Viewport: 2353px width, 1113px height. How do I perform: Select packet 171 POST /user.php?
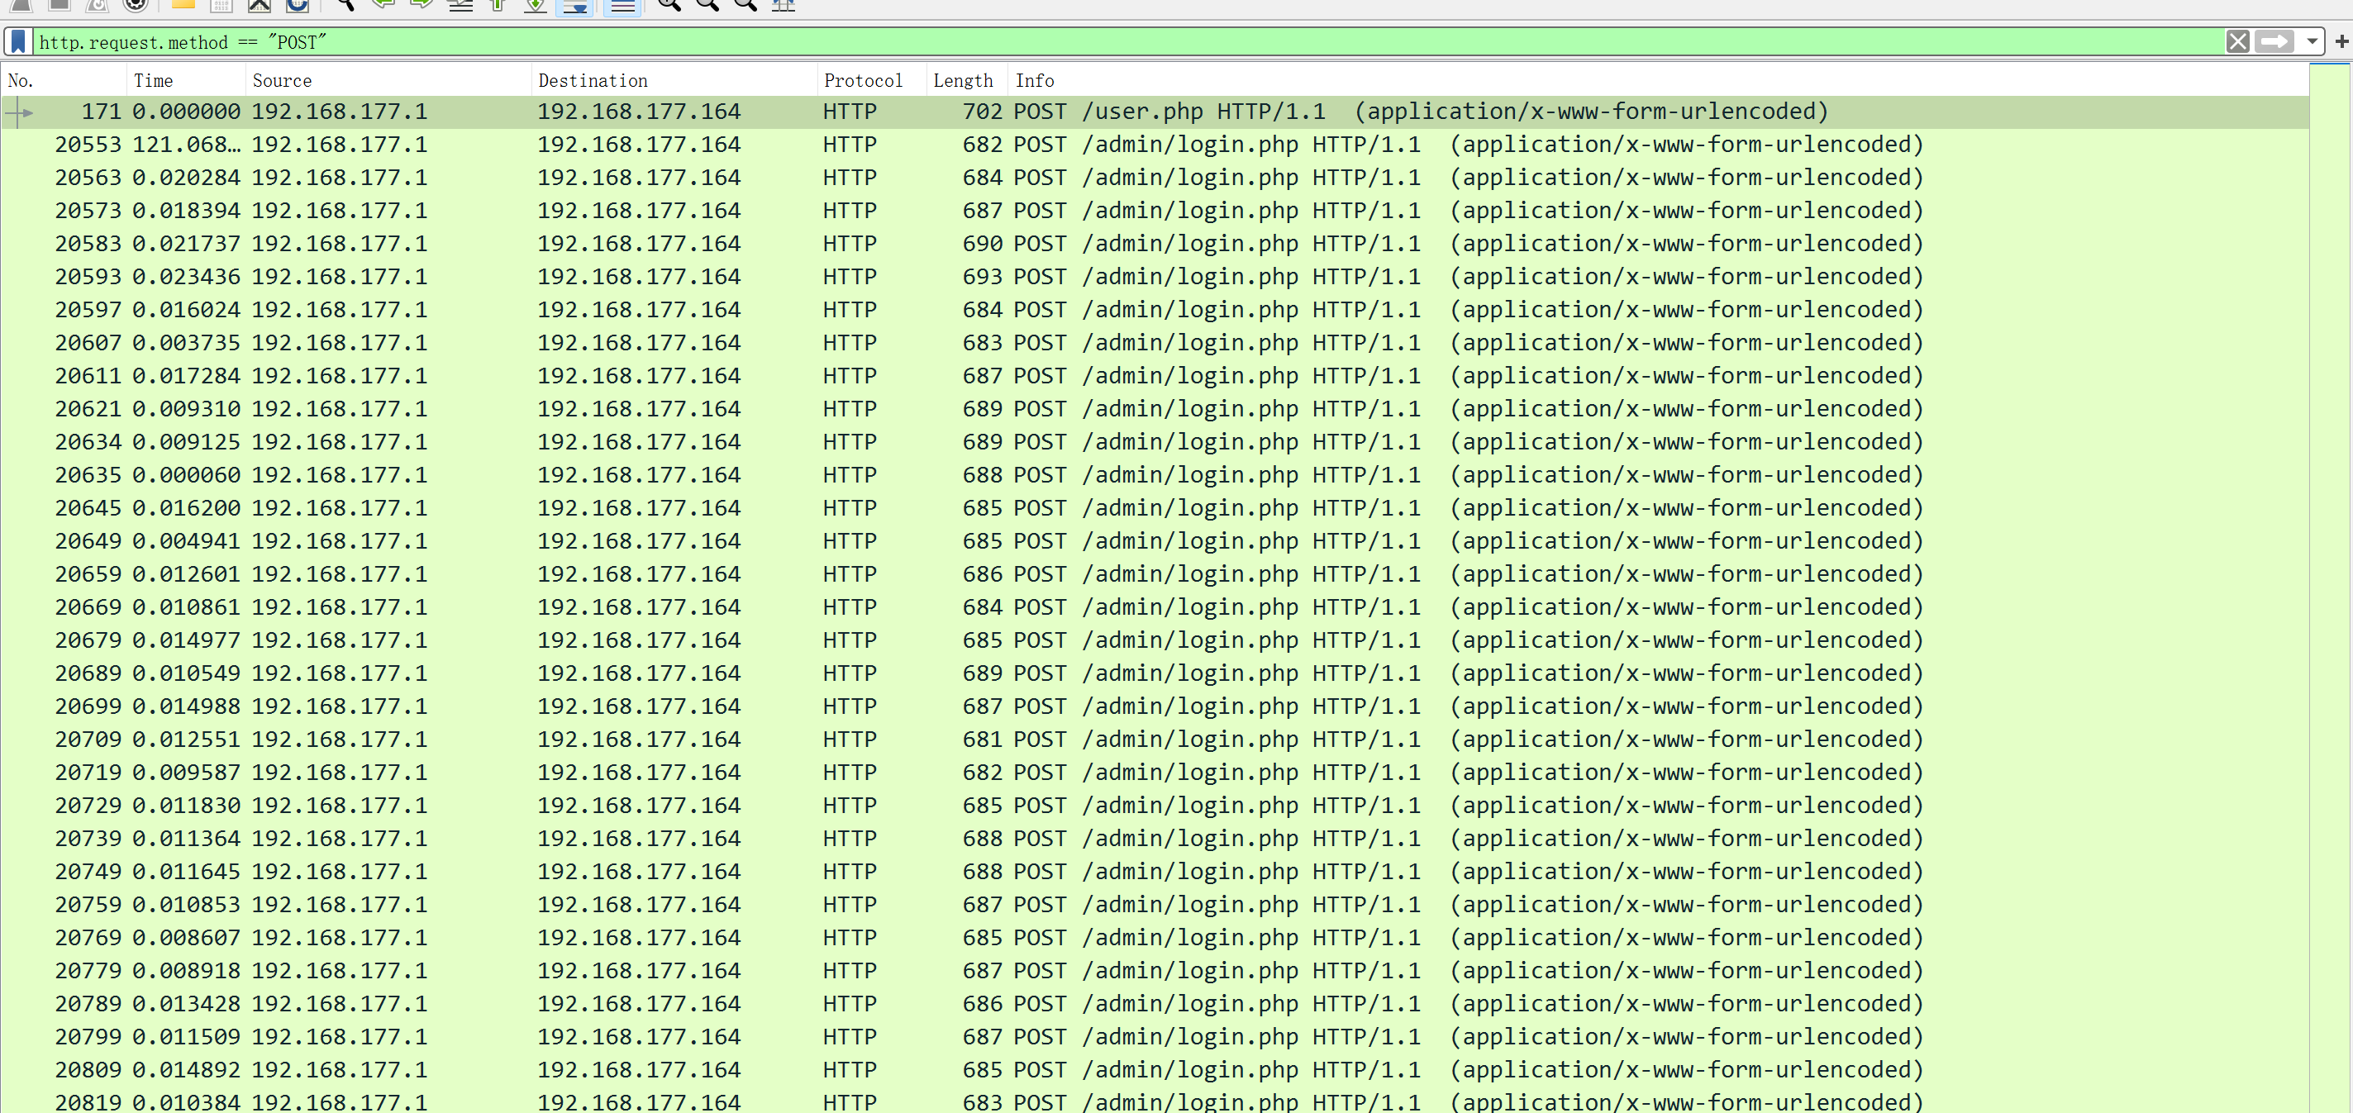(x=913, y=112)
